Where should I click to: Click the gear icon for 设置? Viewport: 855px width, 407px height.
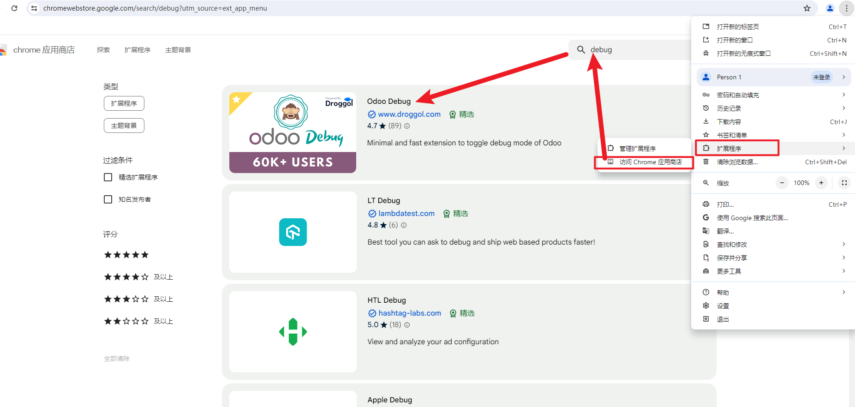[706, 305]
